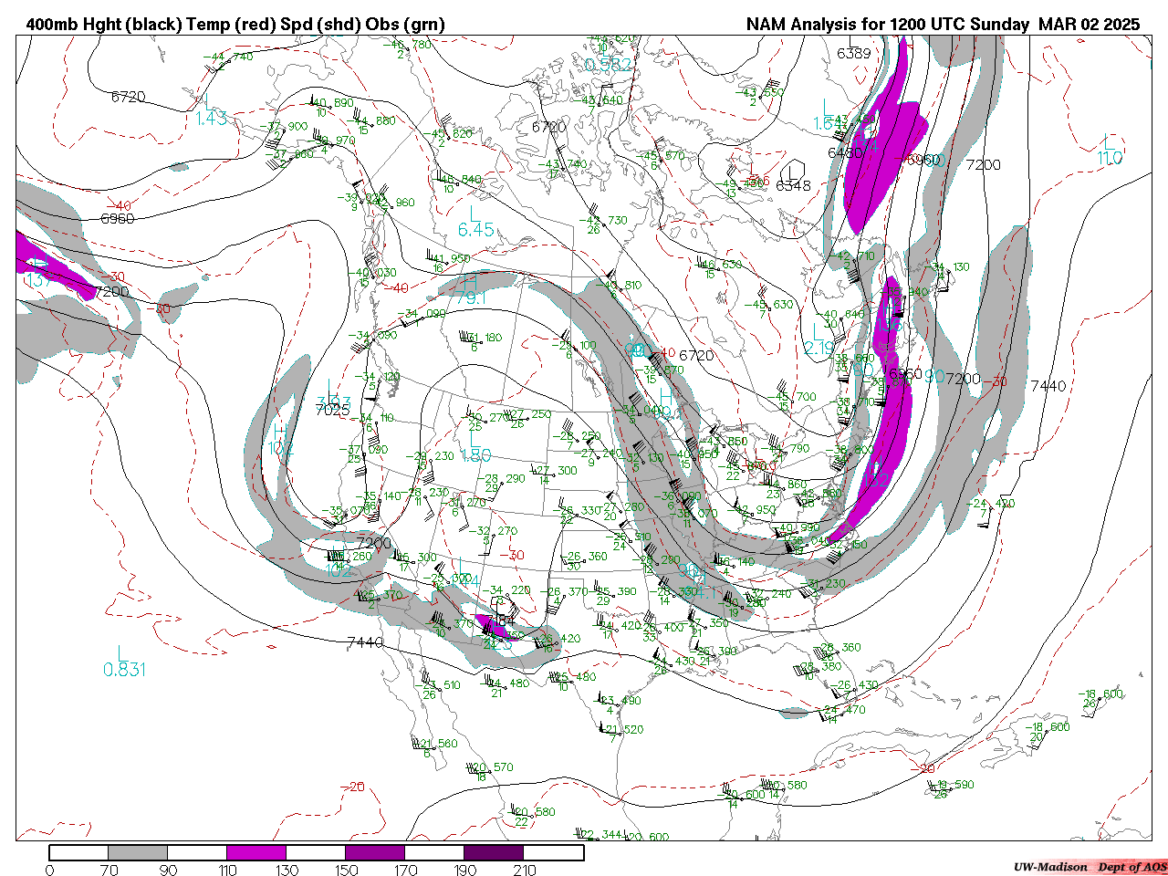The image size is (1168, 876).
Task: Click the L 2.19 low marker
Action: 819,339
